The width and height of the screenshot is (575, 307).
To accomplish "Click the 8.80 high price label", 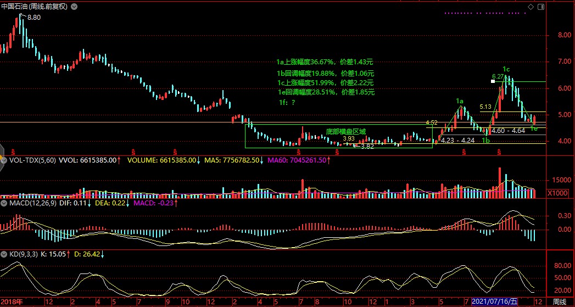I will point(34,17).
